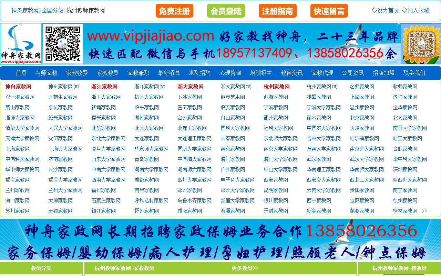Open 招商加盟 navigation item
The image size is (441, 276).
tap(384, 73)
